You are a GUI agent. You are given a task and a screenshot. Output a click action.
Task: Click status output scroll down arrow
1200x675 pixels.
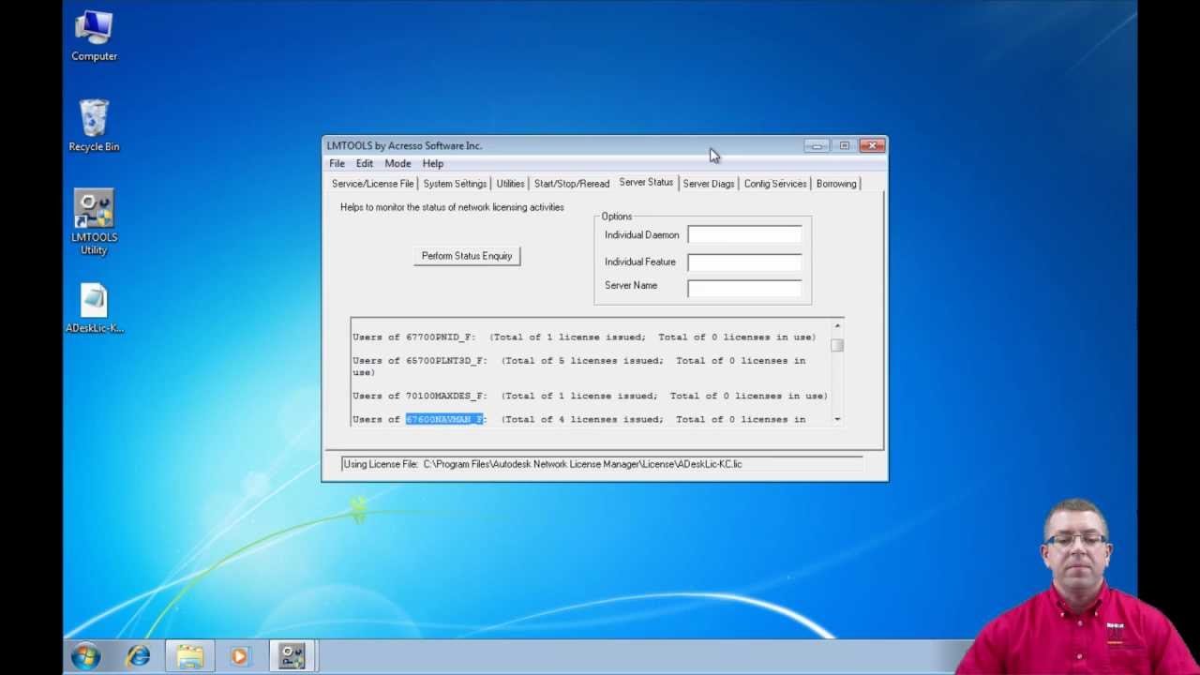[837, 419]
